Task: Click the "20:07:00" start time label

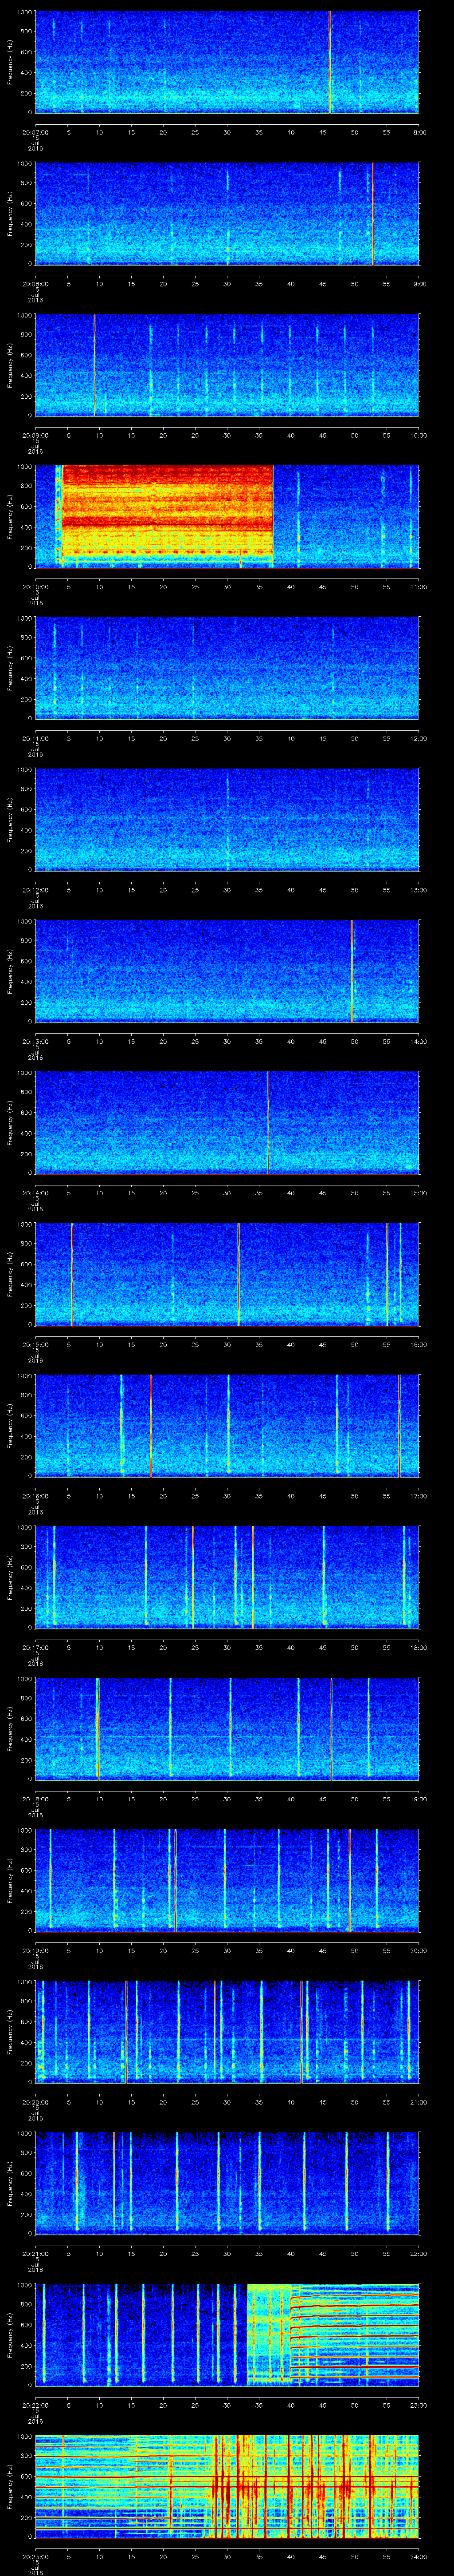Action: point(35,132)
